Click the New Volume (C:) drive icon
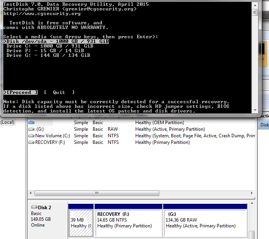Image resolution: width=269 pixels, height=239 pixels. (x=31, y=136)
